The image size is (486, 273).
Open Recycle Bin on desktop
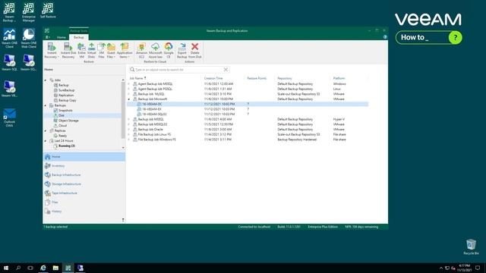[471, 246]
